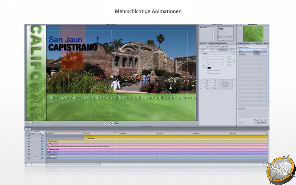Select the CALIFORNIA track clip
The height and width of the screenshot is (185, 296).
157,141
